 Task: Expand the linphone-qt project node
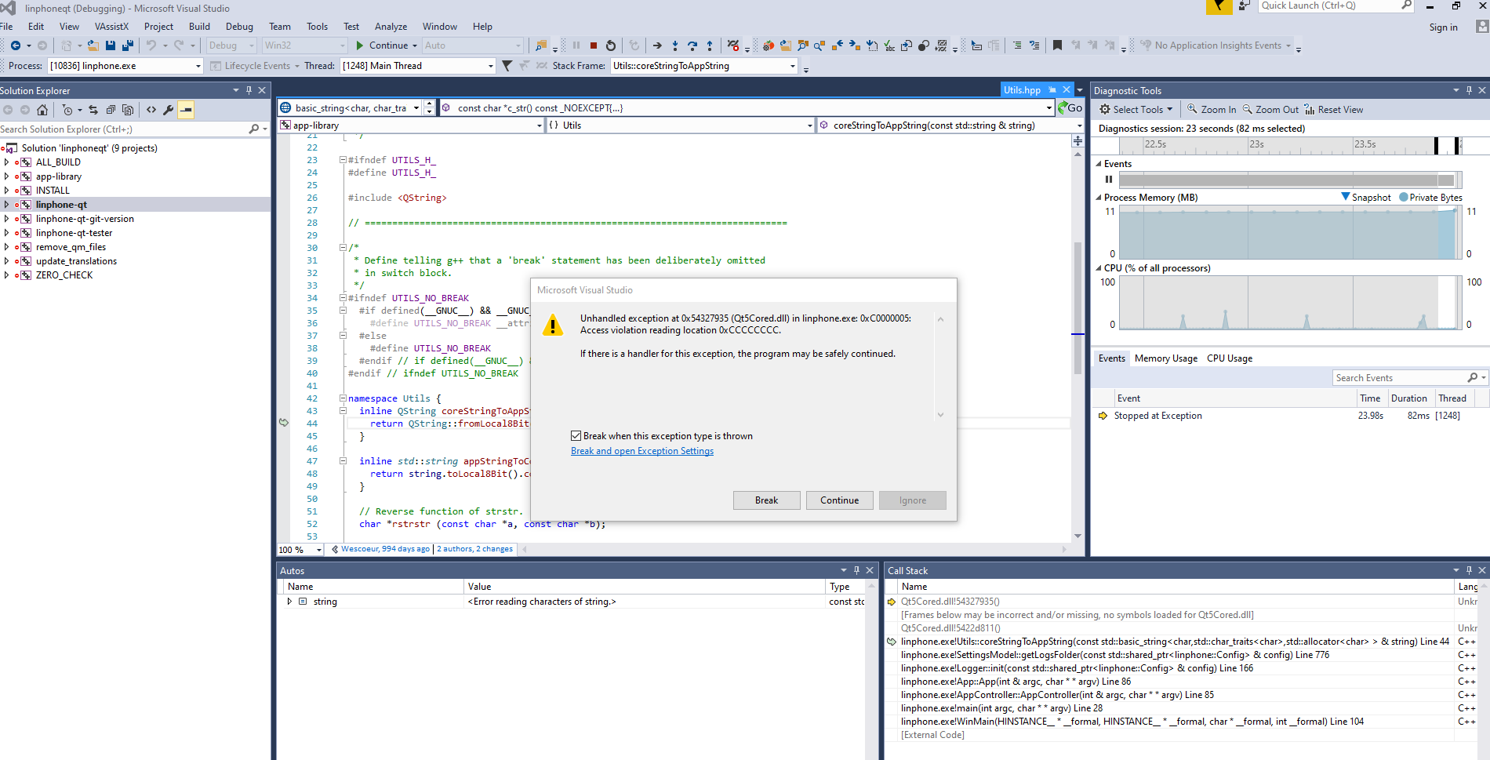[x=7, y=205]
